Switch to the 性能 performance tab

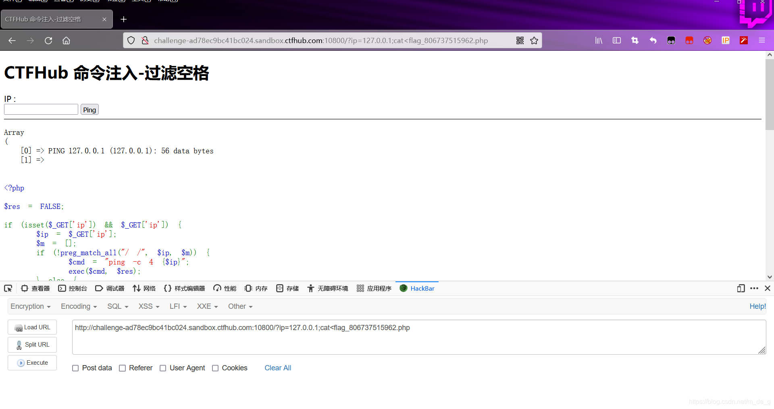225,289
